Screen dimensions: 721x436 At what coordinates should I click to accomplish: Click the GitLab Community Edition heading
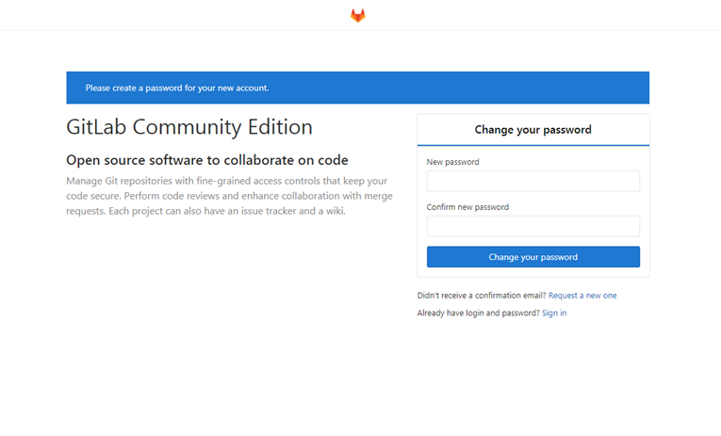point(189,127)
